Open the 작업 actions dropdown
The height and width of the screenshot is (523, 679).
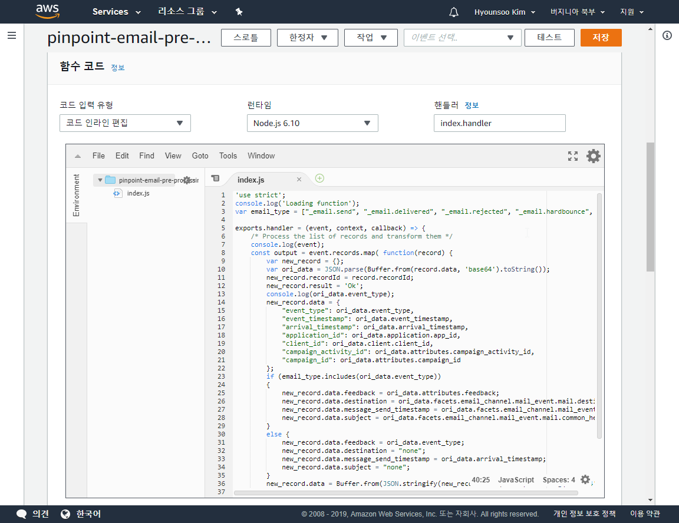pos(371,38)
